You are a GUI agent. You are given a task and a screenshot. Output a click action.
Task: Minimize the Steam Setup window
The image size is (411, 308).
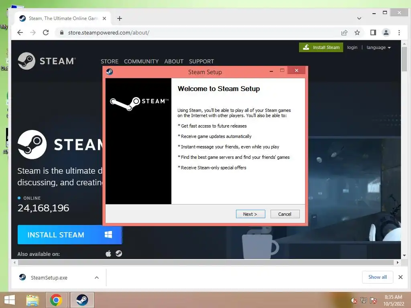(271, 71)
